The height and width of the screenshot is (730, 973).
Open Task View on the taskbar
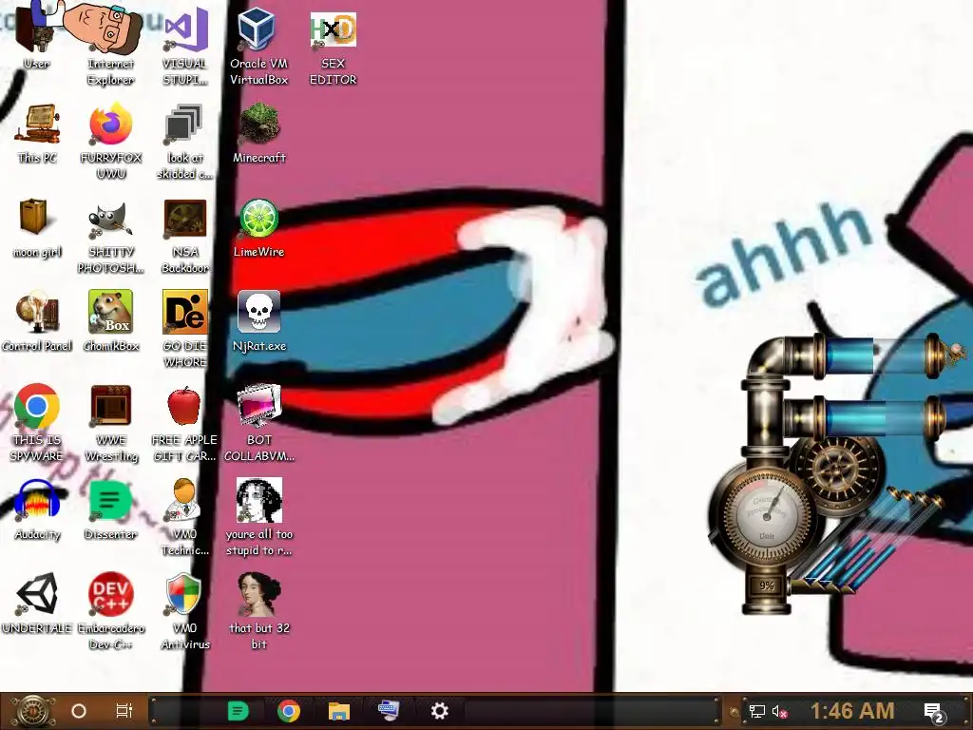click(x=124, y=711)
